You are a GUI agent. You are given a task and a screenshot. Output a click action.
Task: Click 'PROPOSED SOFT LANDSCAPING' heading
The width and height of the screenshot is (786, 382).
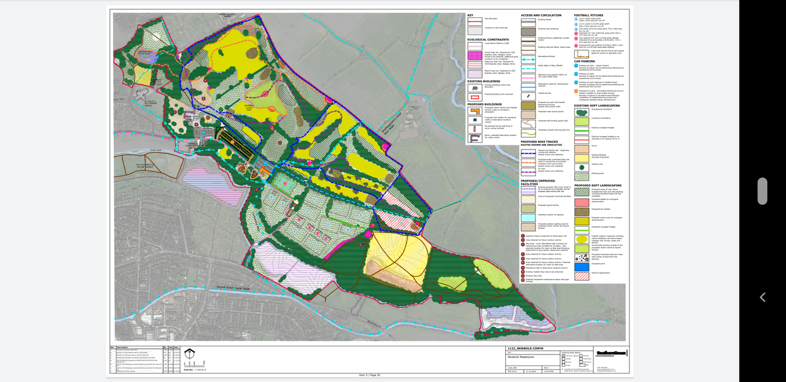pyautogui.click(x=597, y=185)
